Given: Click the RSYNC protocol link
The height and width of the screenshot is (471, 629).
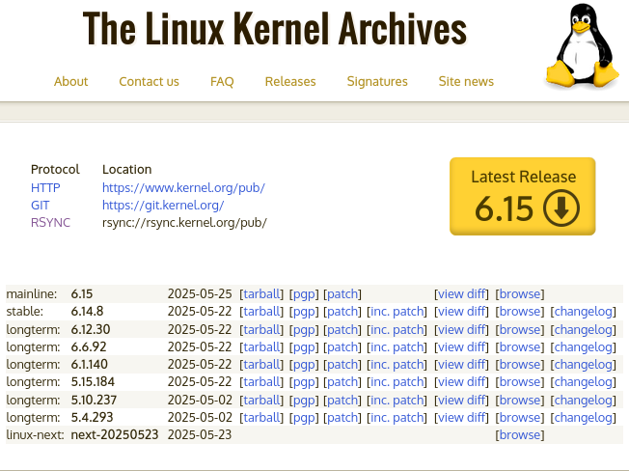Looking at the screenshot, I should click(50, 222).
